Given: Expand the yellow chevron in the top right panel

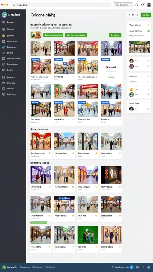Looking at the screenshot, I should 149,25.
